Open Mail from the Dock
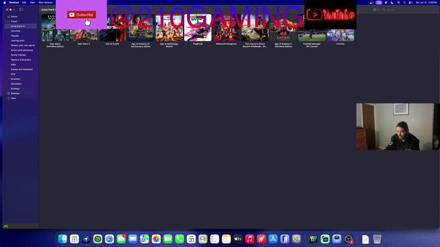The width and height of the screenshot is (440, 247). 133,239
